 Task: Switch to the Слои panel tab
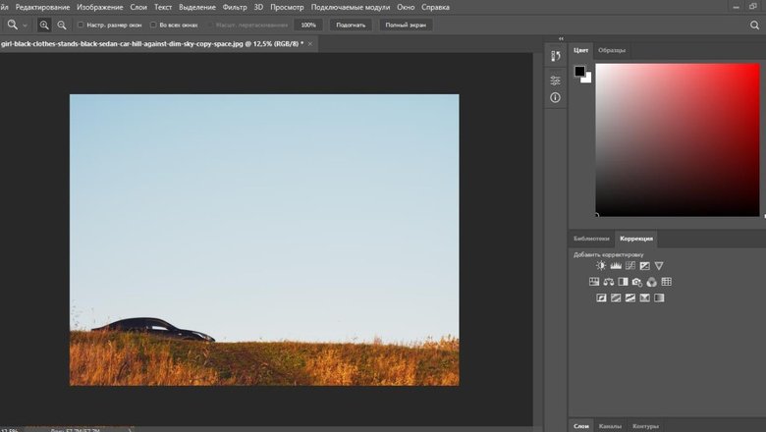click(581, 426)
